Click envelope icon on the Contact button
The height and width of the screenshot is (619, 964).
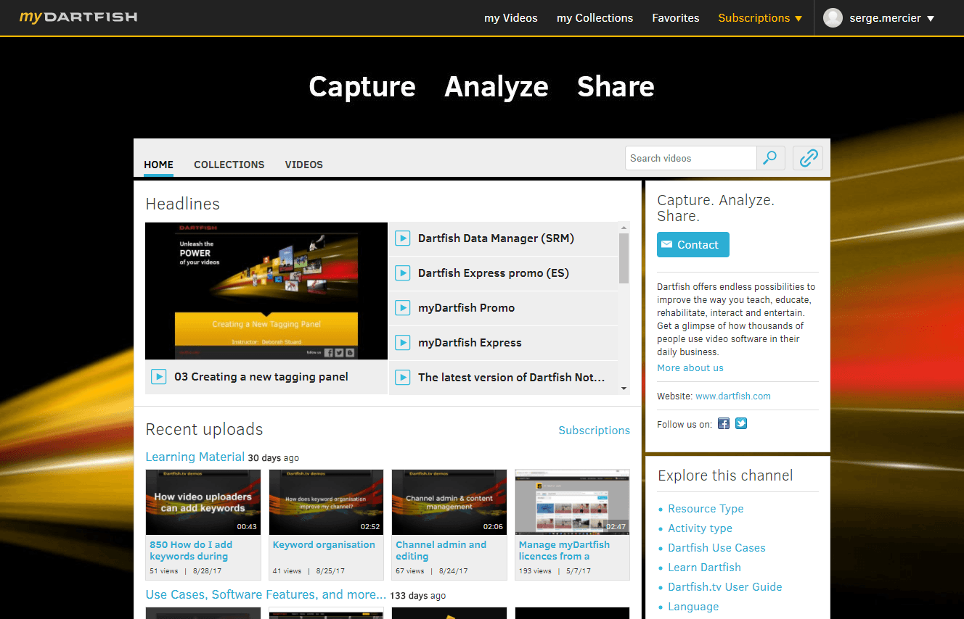tap(666, 245)
